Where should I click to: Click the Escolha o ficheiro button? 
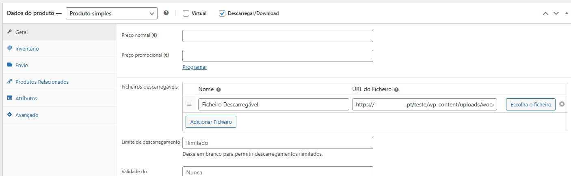(531, 104)
